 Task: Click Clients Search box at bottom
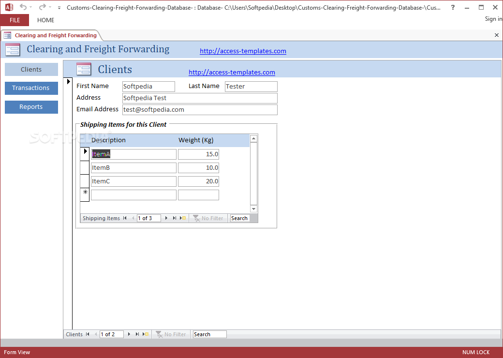click(210, 334)
